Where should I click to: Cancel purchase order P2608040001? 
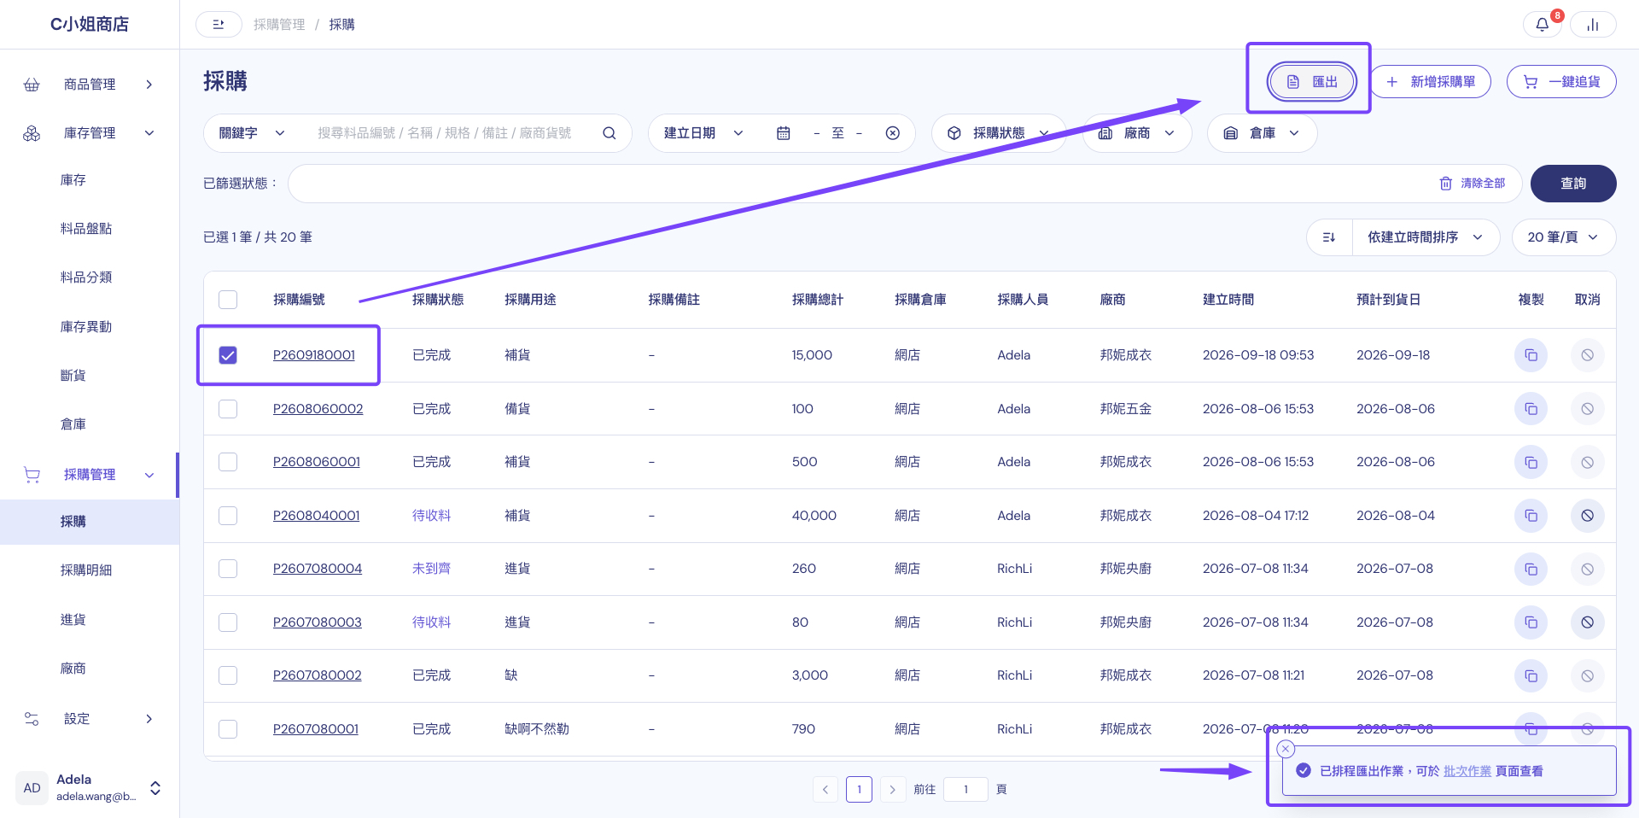pyautogui.click(x=1587, y=516)
